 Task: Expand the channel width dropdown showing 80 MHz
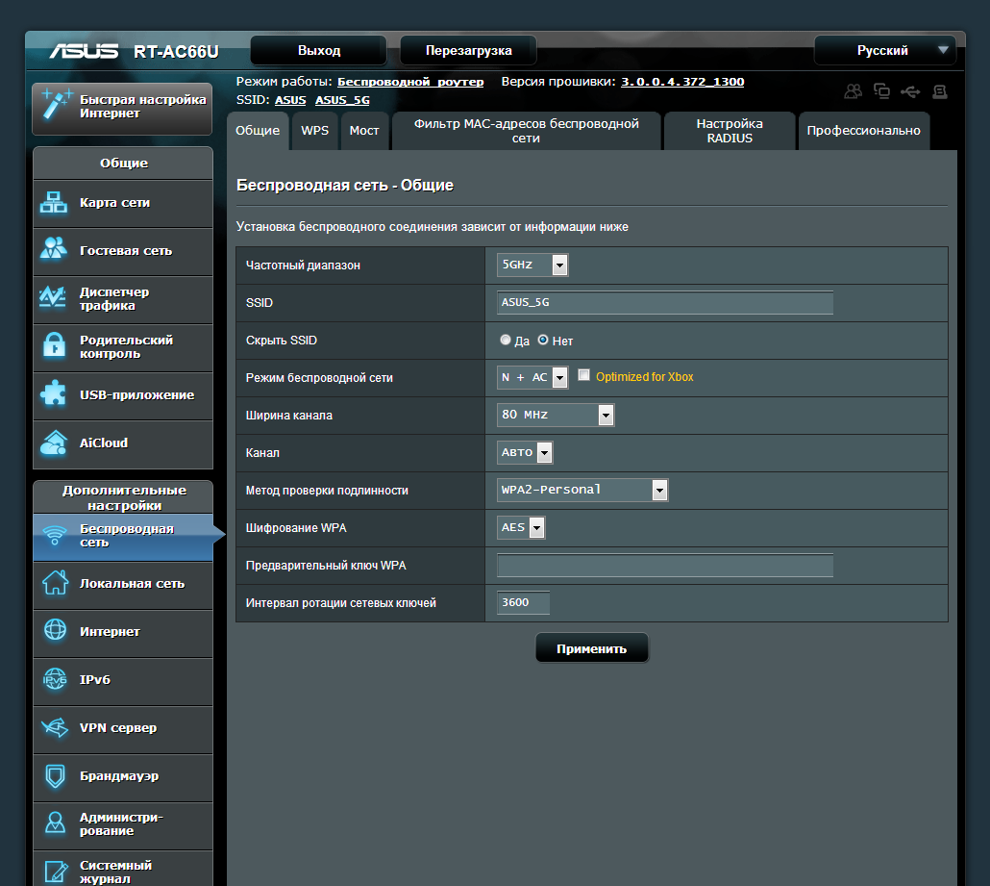point(556,415)
